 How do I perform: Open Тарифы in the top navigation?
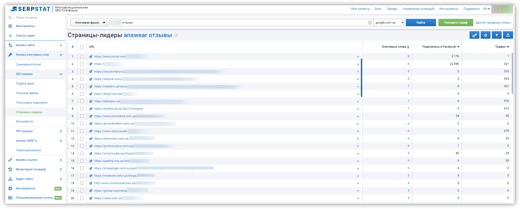pos(392,9)
